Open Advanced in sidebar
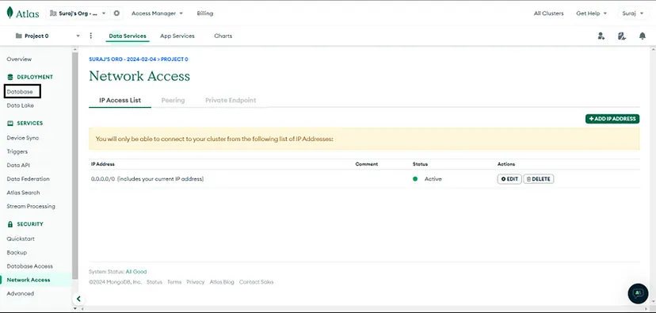Screen dimensions: 656x313 [x=20, y=294]
